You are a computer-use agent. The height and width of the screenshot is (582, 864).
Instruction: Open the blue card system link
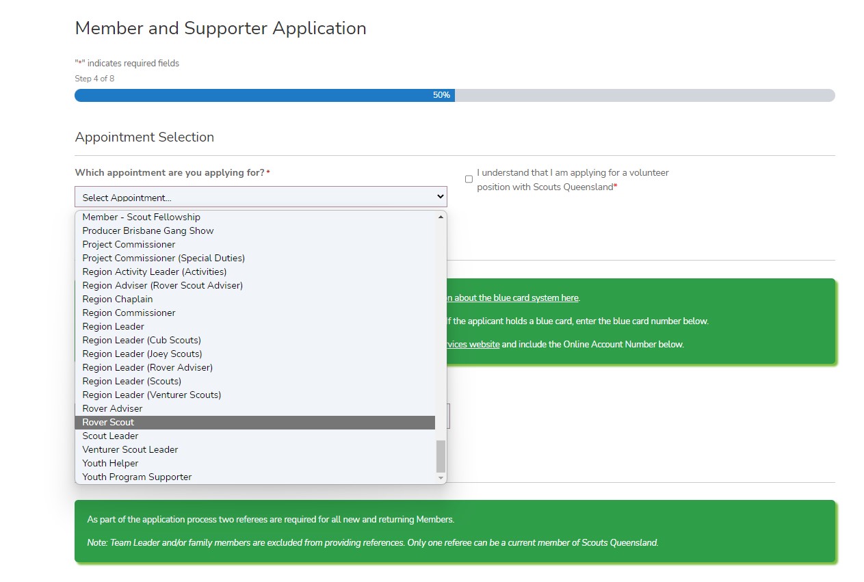coord(513,297)
